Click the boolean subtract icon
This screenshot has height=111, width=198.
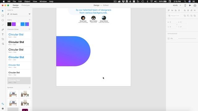pos(188,16)
